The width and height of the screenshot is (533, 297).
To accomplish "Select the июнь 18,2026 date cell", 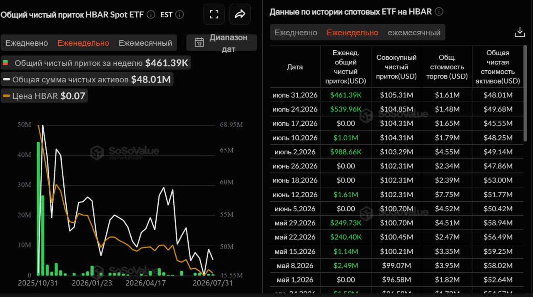I will 295,180.
